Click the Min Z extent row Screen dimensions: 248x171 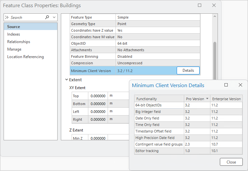100,137
